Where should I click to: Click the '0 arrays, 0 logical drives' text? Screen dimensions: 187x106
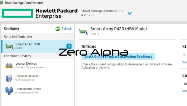[x=29, y=67]
